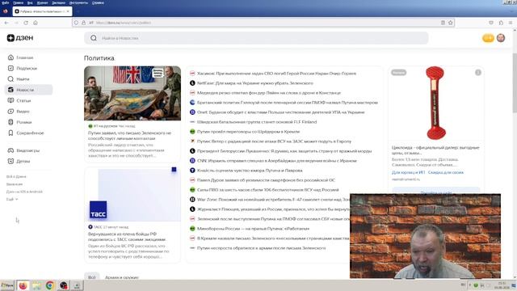Close the Дзен browser tab
This screenshot has height=291, width=517.
(68, 11)
